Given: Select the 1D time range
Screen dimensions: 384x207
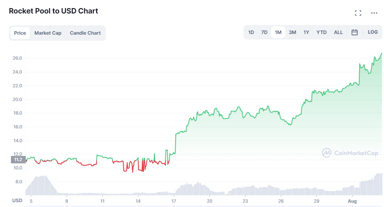Looking at the screenshot, I should point(251,32).
